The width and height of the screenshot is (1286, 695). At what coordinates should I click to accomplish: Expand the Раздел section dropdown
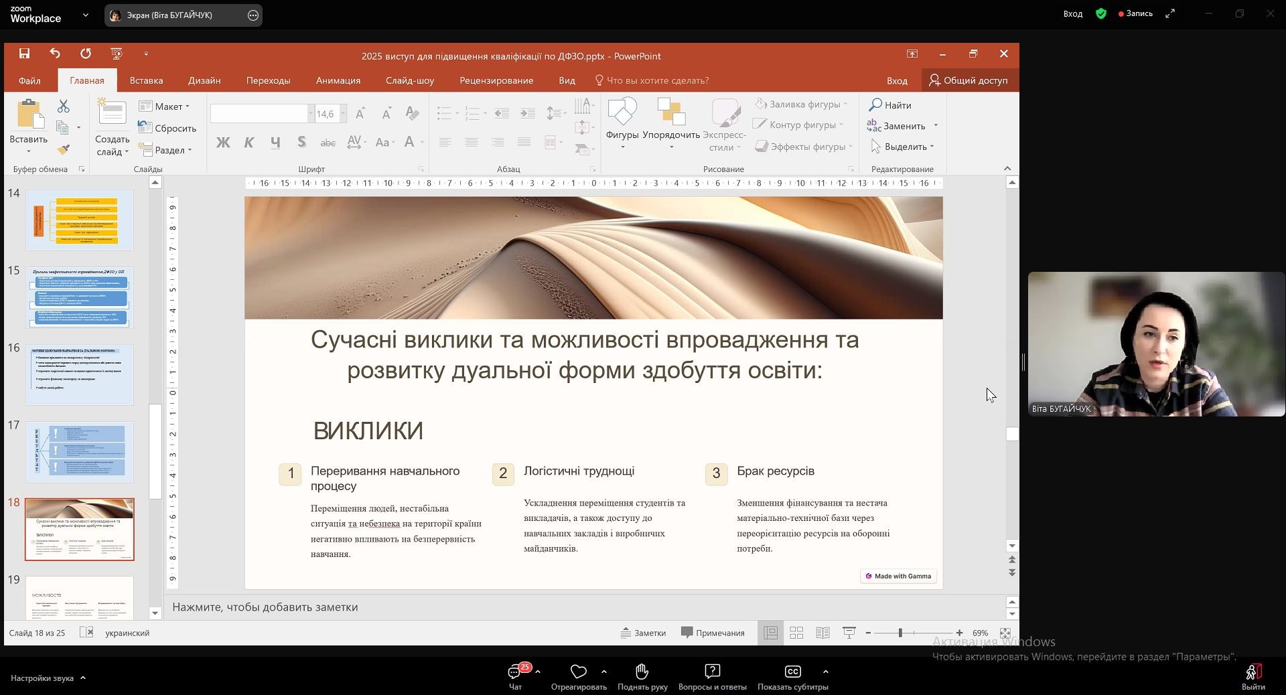click(165, 150)
